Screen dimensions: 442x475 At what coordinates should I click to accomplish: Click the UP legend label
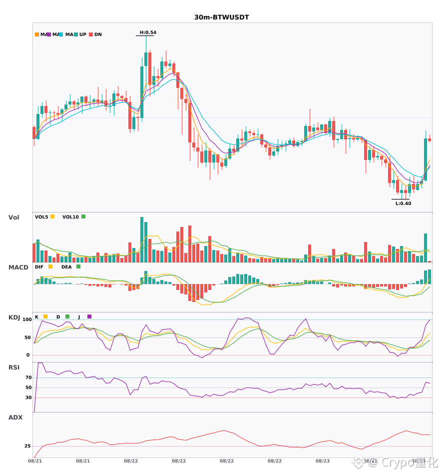[x=83, y=34]
